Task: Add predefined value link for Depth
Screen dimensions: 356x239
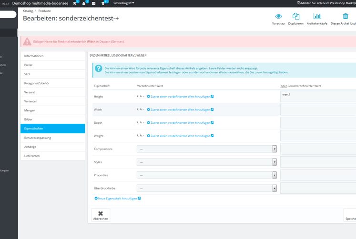Action: point(180,123)
